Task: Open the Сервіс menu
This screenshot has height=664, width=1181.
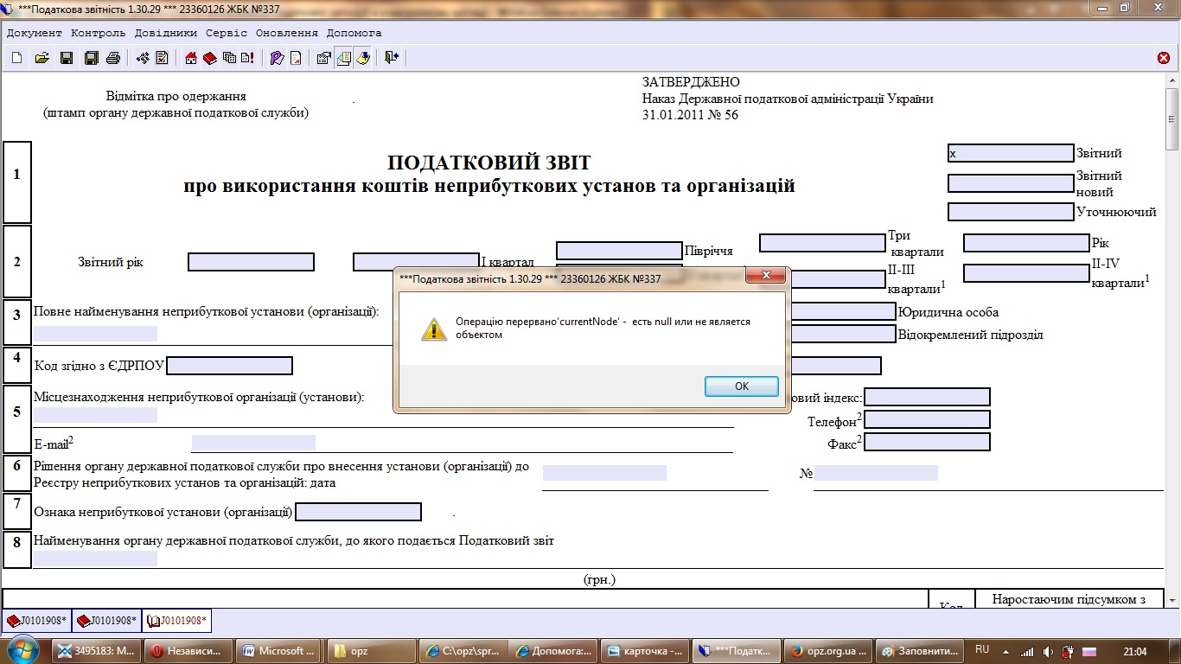Action: (x=227, y=33)
